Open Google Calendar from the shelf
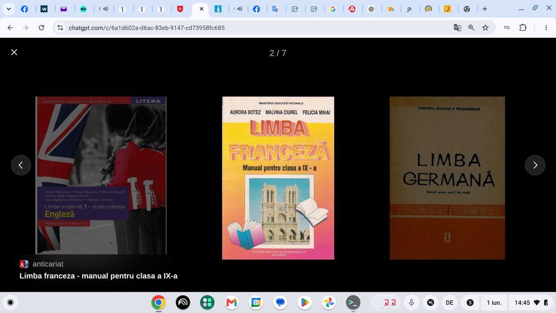Screen dimensions: 556x313 pyautogui.click(x=256, y=302)
